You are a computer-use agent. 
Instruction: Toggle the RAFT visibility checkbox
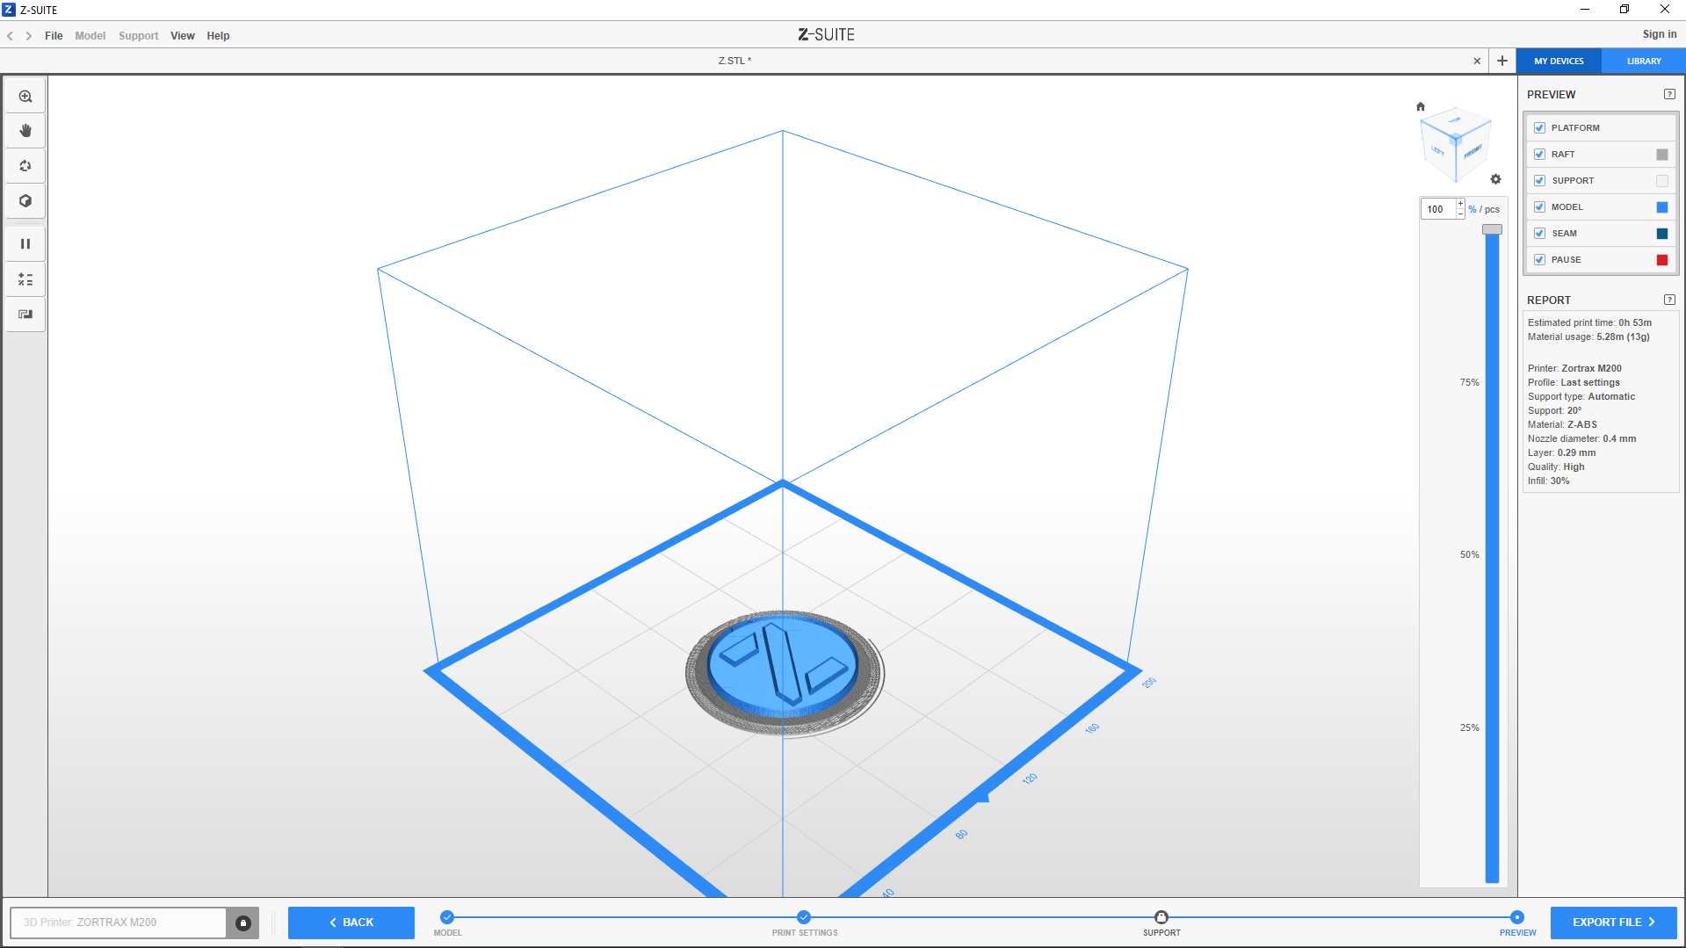[1539, 155]
